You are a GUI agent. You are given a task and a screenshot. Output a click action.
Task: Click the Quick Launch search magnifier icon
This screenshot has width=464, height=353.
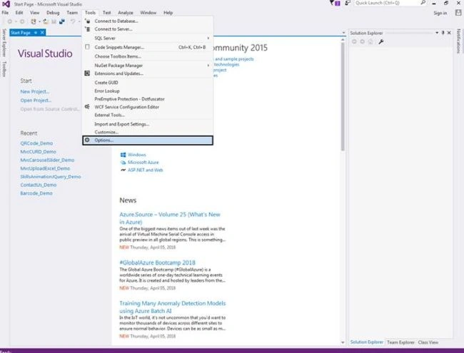pos(423,3)
